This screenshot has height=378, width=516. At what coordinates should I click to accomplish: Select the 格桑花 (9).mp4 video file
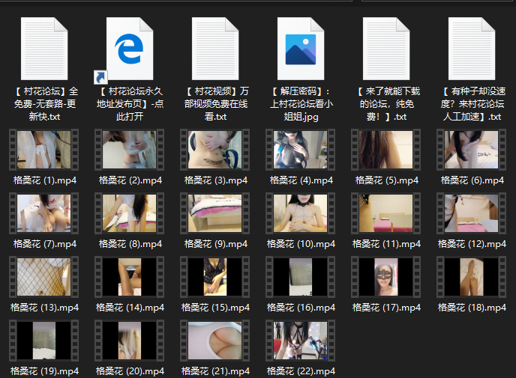(215, 213)
